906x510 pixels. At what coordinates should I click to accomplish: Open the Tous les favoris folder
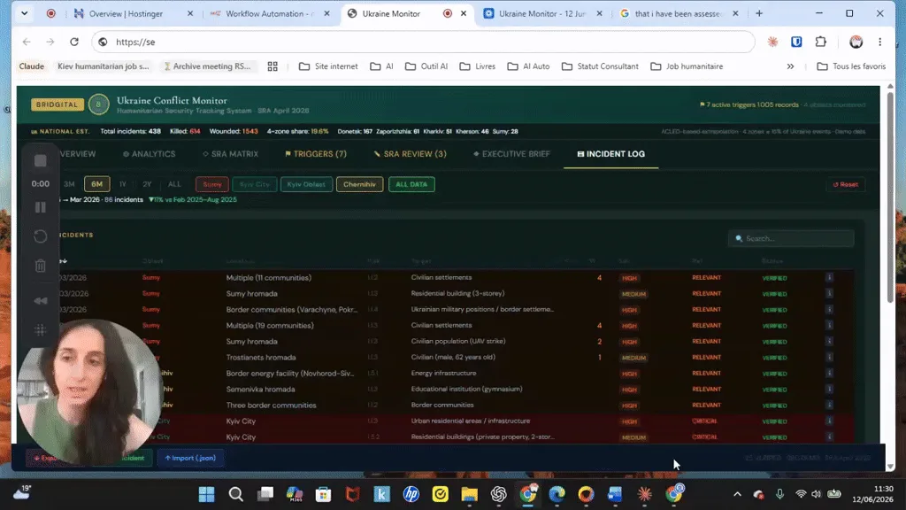pyautogui.click(x=851, y=66)
